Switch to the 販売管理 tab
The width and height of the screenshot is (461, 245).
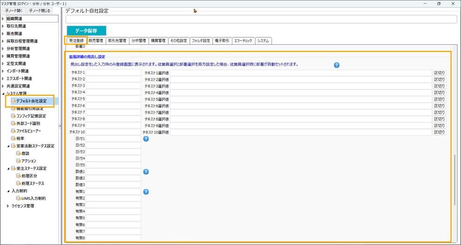[x=96, y=41]
